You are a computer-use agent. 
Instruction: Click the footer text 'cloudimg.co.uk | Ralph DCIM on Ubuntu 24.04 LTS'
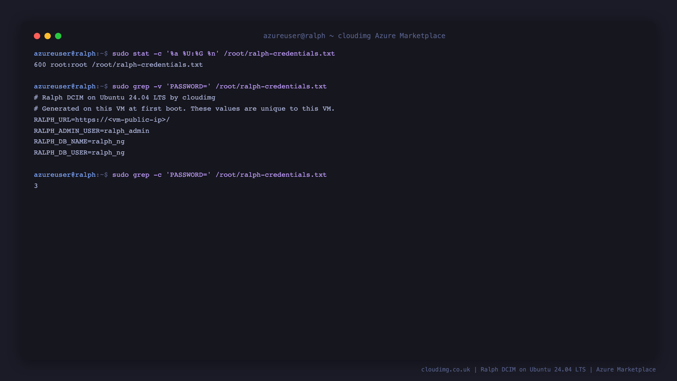(x=504, y=369)
